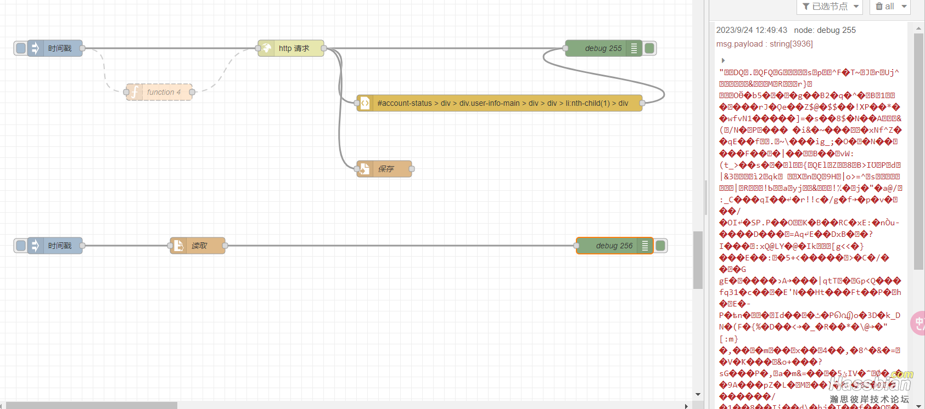Viewport: 925px width, 409px height.
Task: Click the 保存 node file icon
Action: (x=365, y=169)
